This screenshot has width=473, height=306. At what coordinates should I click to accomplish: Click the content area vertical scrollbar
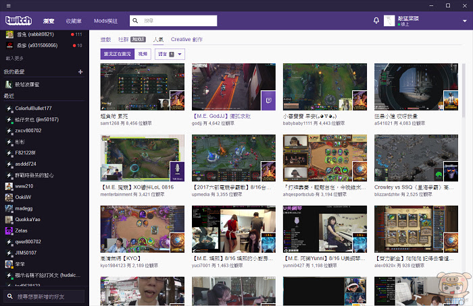464,90
